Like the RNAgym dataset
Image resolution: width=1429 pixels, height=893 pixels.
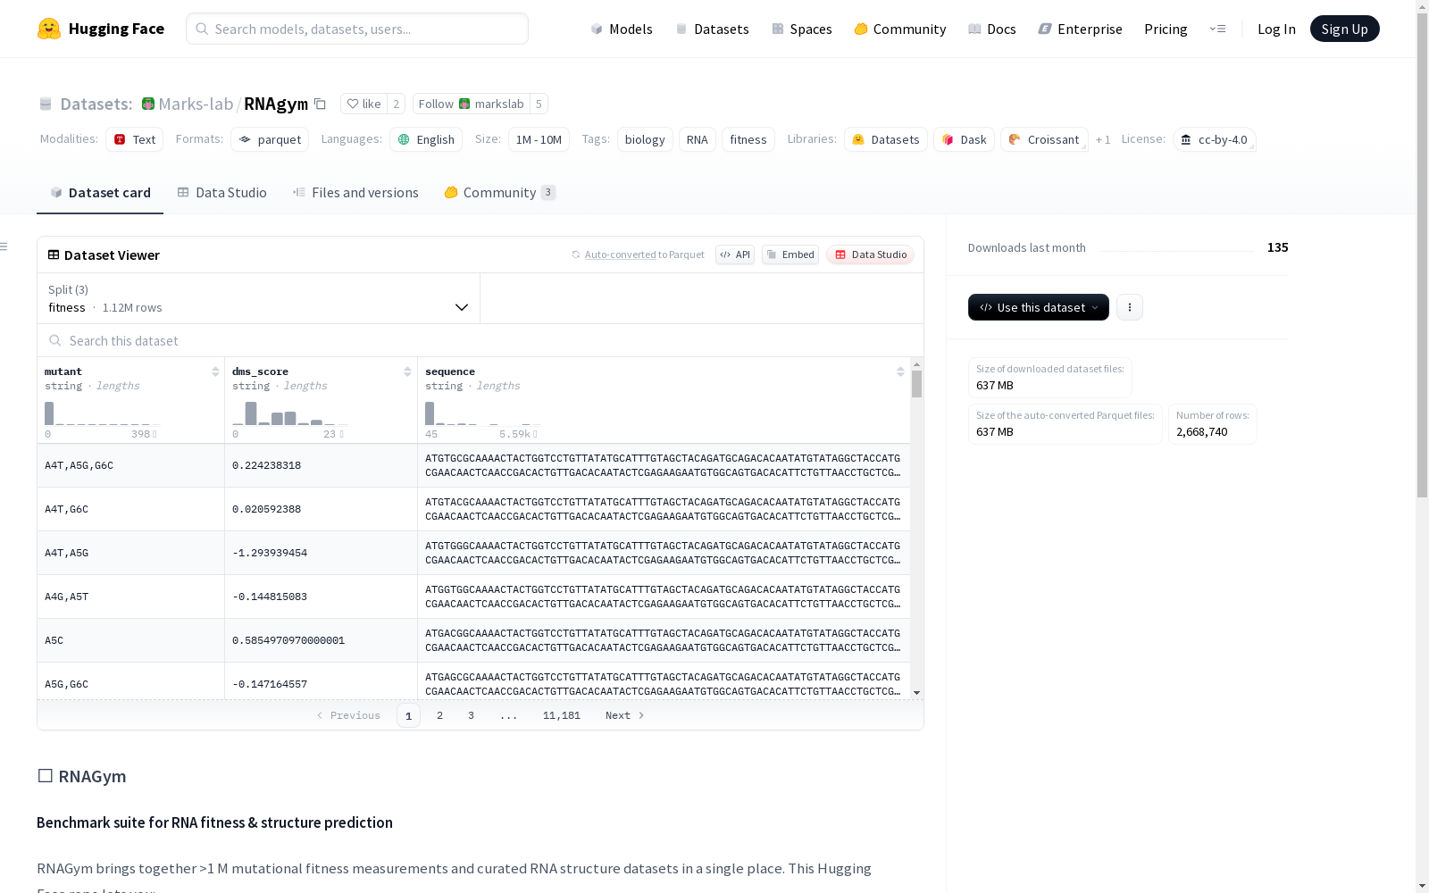coord(364,104)
